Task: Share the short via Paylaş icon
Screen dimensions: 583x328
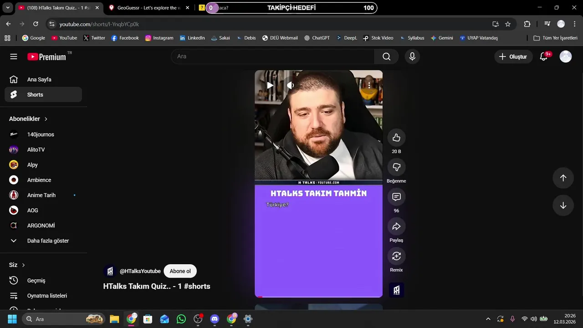Action: (x=396, y=226)
